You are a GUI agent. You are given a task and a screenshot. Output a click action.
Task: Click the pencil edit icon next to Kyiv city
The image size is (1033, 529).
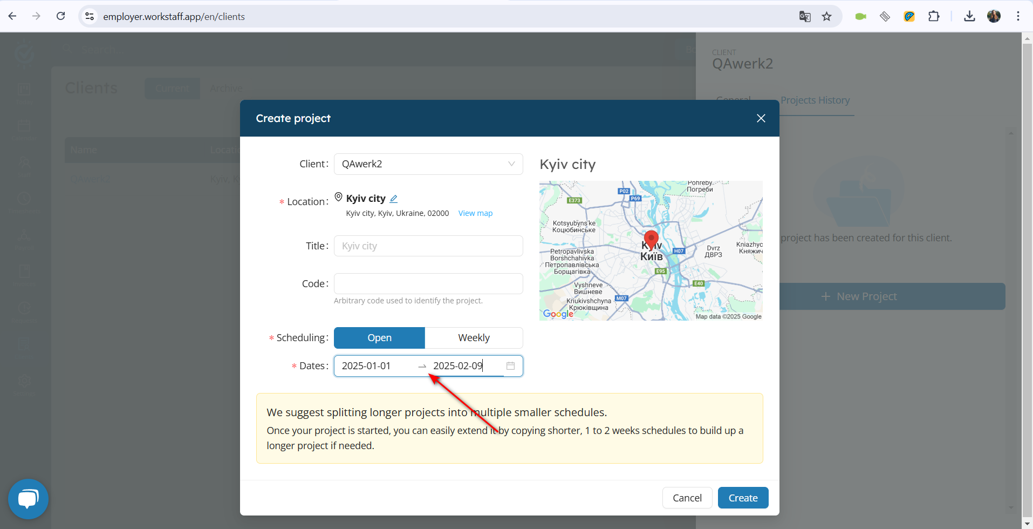coord(394,199)
